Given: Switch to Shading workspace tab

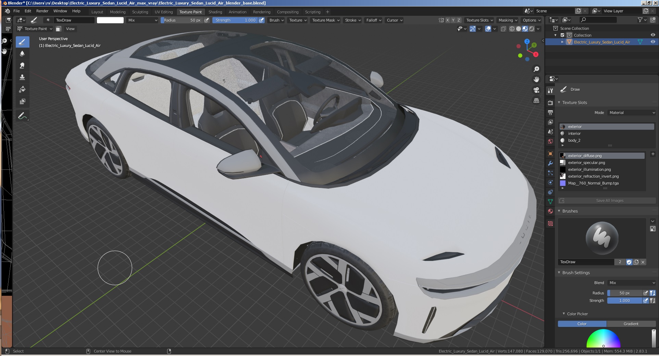Looking at the screenshot, I should pyautogui.click(x=215, y=12).
